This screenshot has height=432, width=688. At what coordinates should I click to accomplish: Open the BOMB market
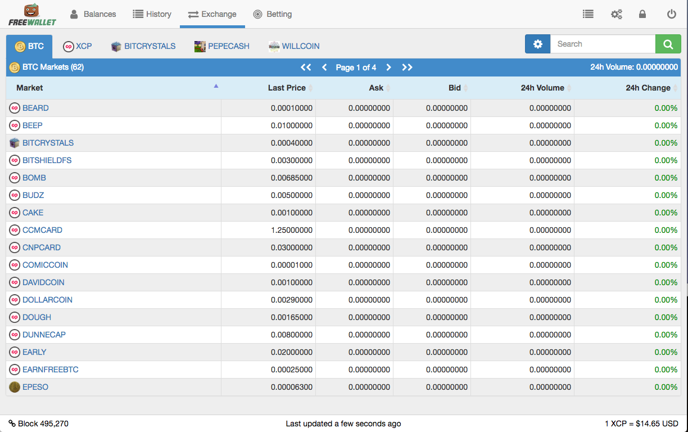click(x=34, y=178)
